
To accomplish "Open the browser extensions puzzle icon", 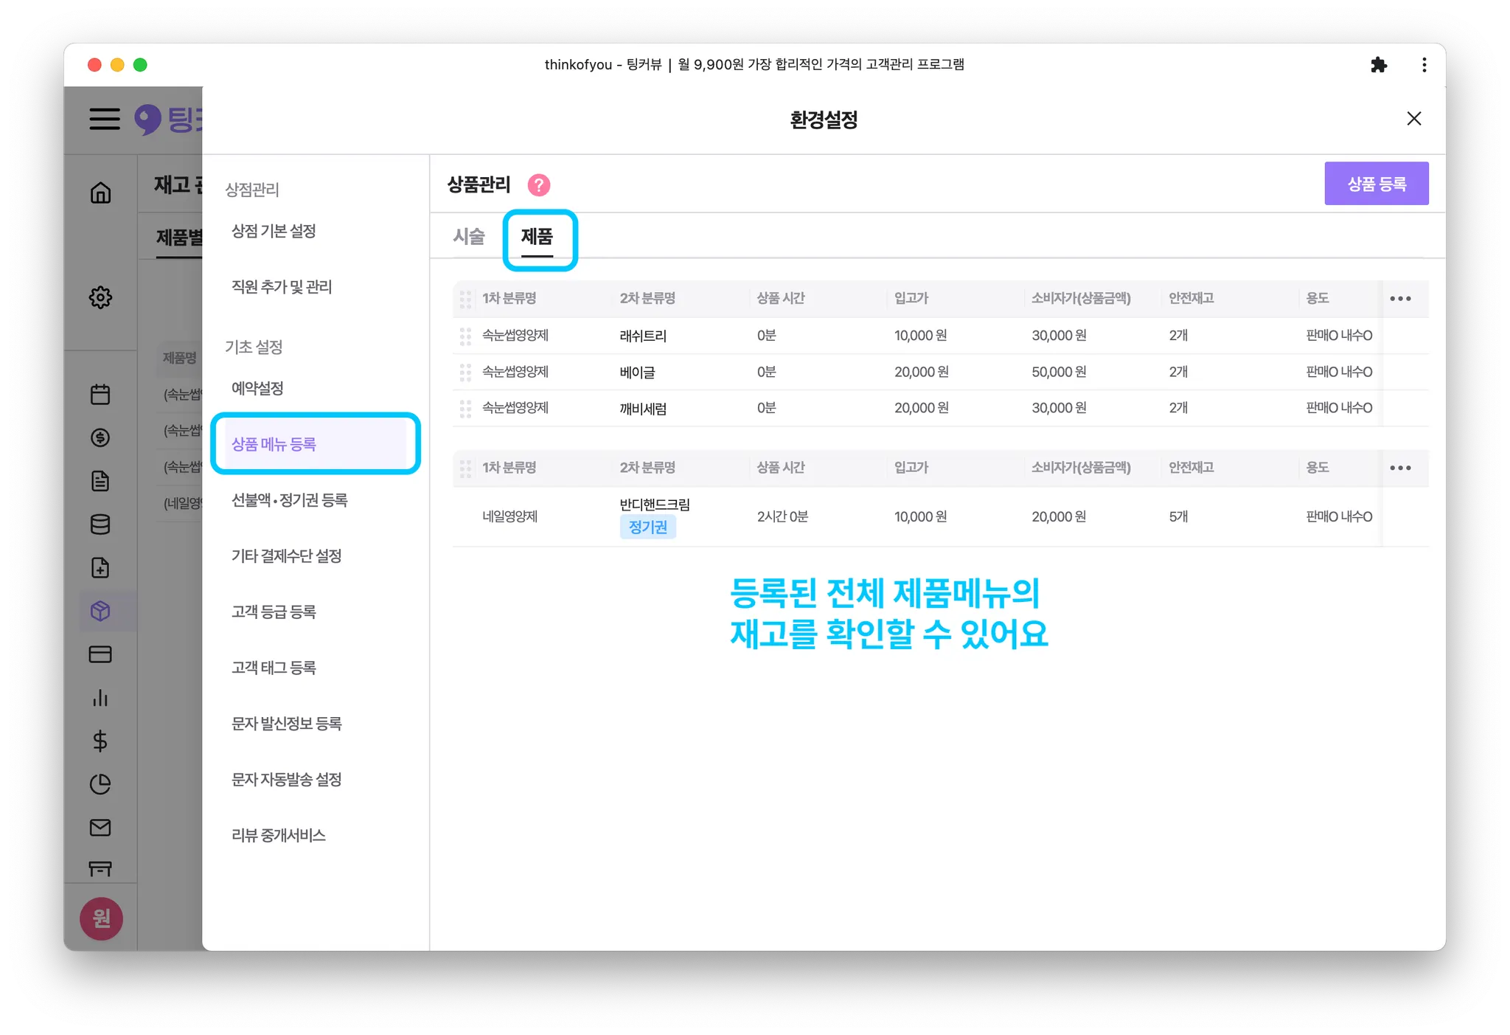I will coord(1378,65).
